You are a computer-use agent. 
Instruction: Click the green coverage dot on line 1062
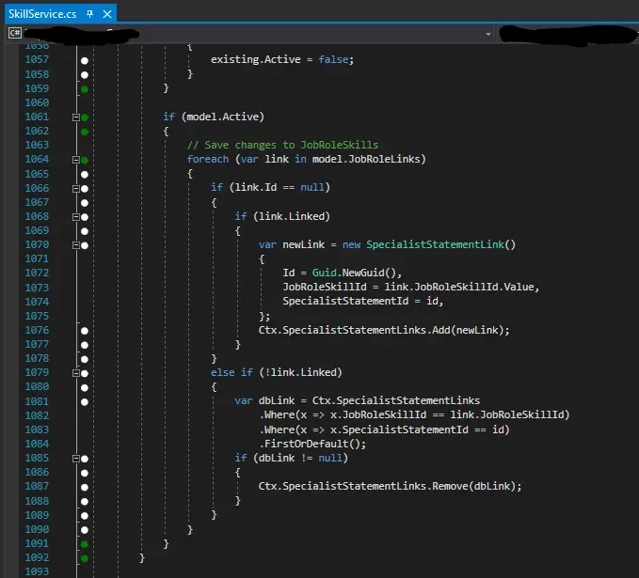click(85, 132)
